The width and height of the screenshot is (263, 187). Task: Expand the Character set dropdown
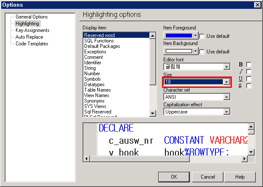(227, 97)
